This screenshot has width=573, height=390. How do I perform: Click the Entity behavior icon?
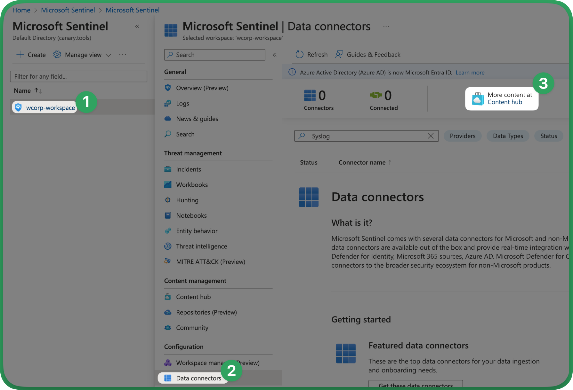(168, 231)
